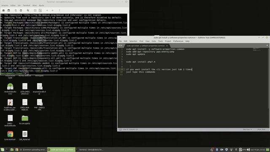The height and width of the screenshot is (152, 270).
Task: Click the Sublime editor vertical scrollbar
Action: click(269, 79)
